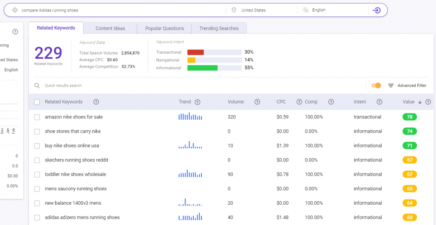The image size is (436, 225).
Task: Click the $1.48 CPC cell
Action: click(x=282, y=217)
